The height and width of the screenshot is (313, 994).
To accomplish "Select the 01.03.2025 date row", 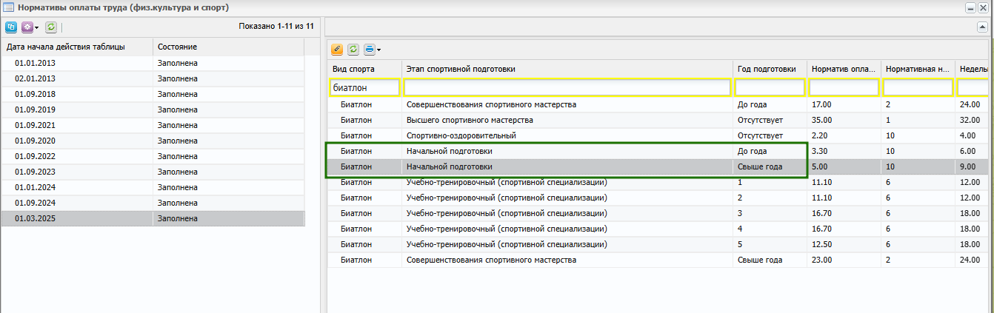I will (x=153, y=218).
